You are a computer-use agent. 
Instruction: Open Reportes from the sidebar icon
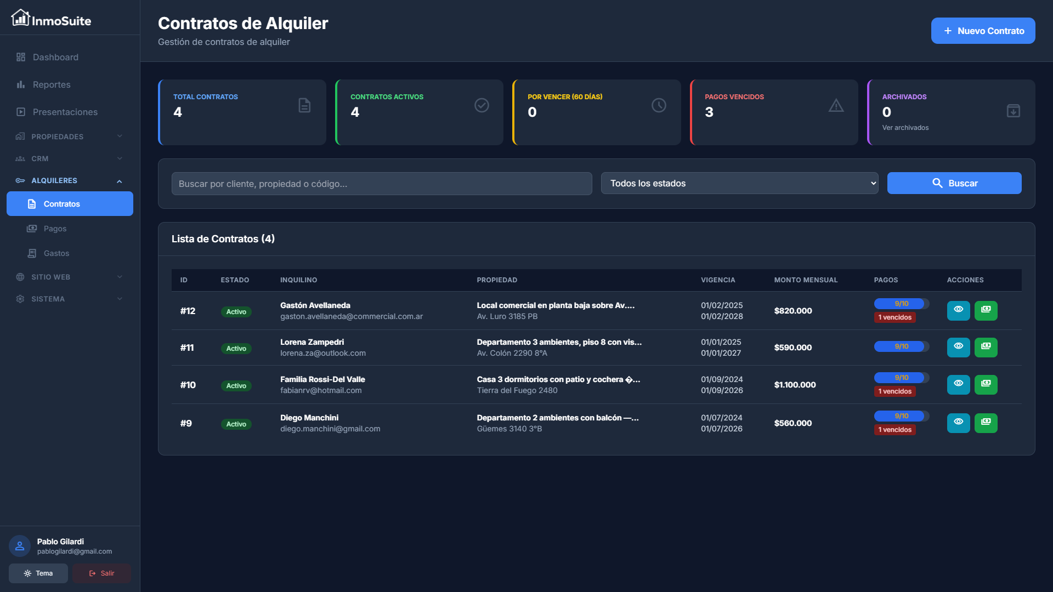click(20, 84)
